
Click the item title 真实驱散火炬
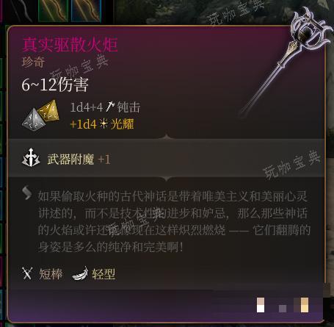click(70, 45)
